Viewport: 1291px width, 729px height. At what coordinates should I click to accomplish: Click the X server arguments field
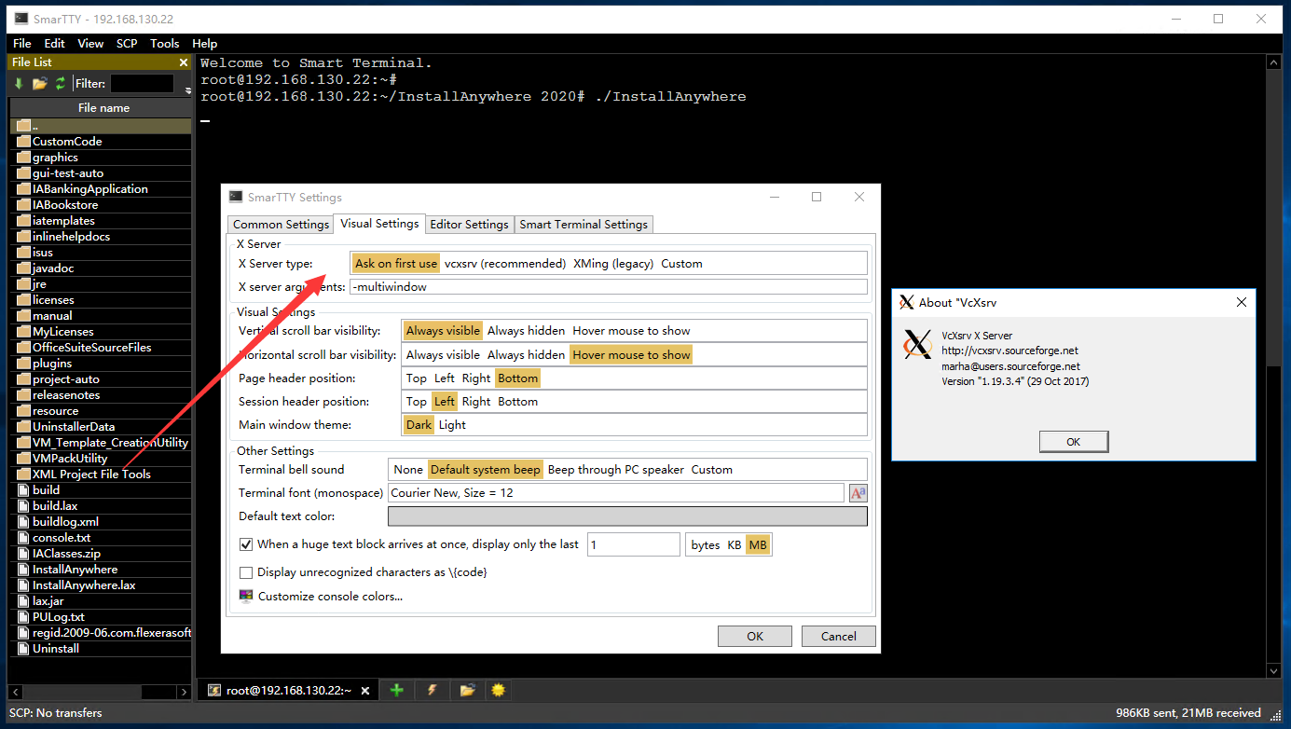click(x=609, y=287)
